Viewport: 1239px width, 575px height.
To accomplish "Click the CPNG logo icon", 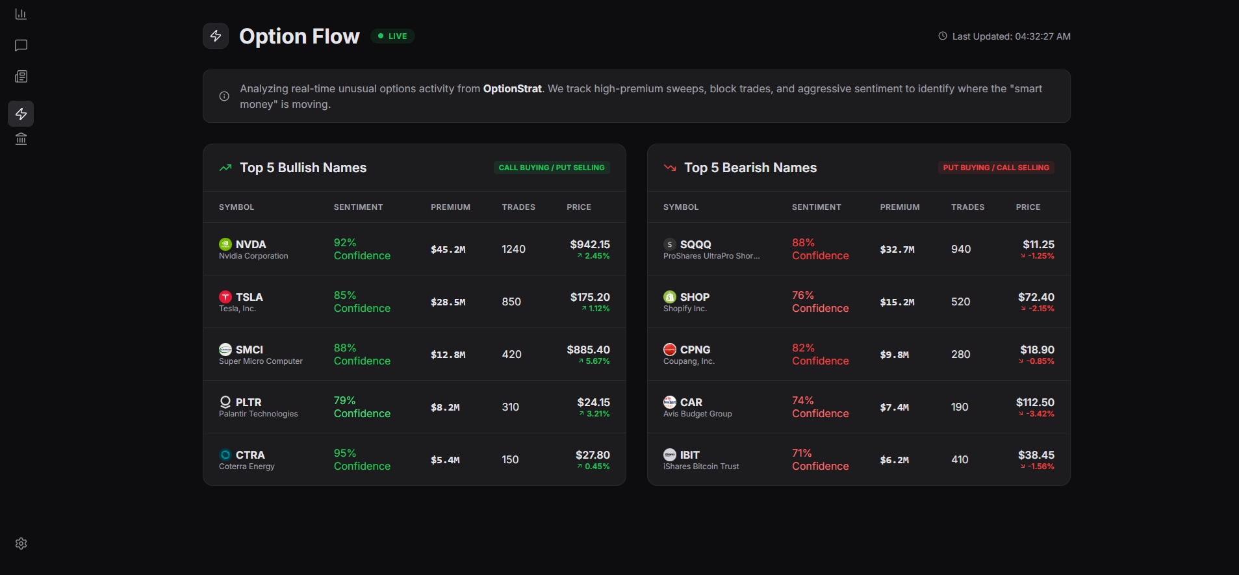I will point(670,350).
